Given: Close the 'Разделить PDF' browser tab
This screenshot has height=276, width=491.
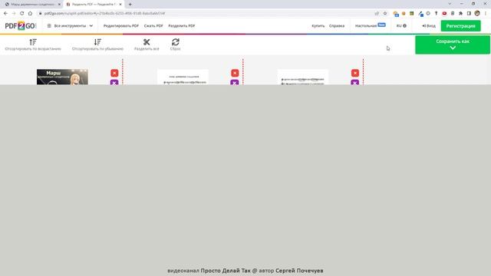Looking at the screenshot, I should tap(120, 5).
